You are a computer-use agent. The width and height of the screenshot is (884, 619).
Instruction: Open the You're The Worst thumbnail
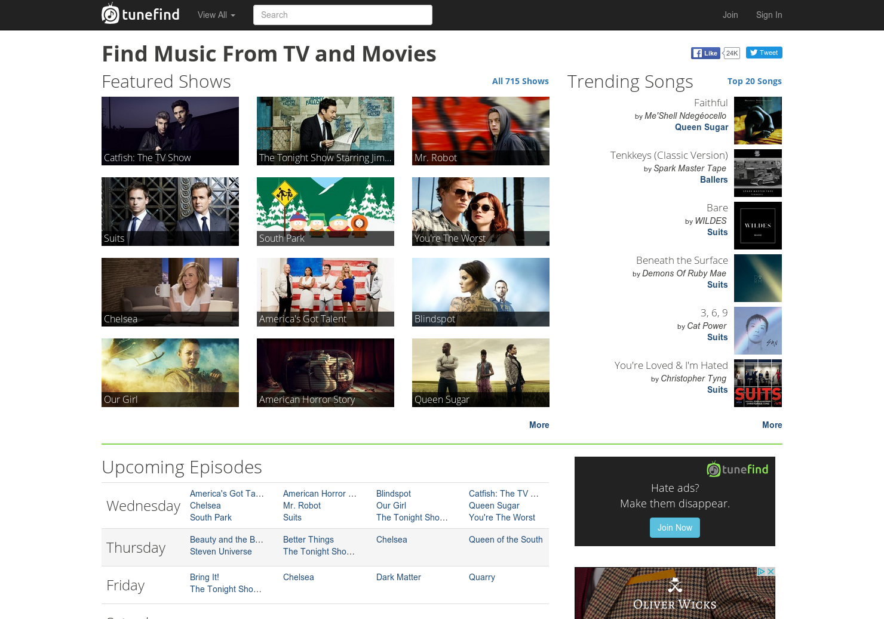point(481,211)
